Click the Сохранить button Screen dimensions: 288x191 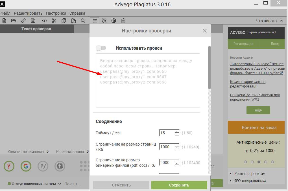click(x=179, y=185)
